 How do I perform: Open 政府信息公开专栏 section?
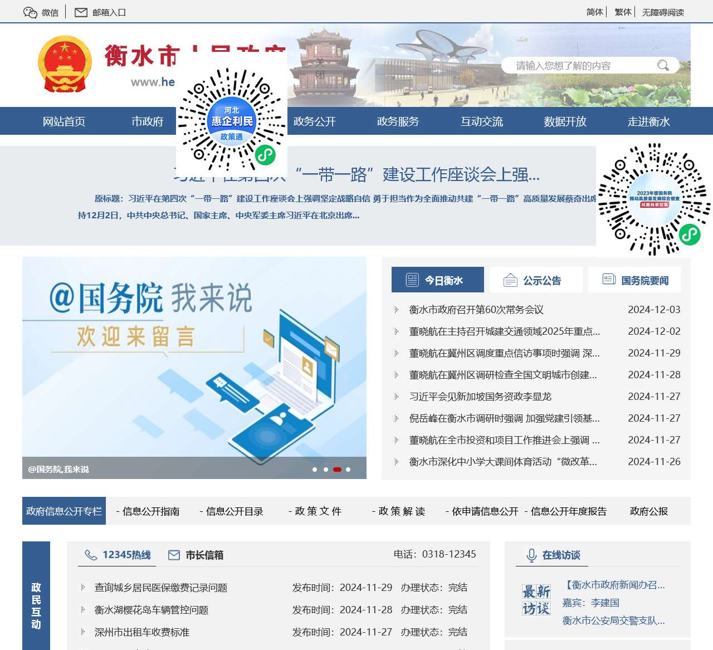tap(64, 511)
